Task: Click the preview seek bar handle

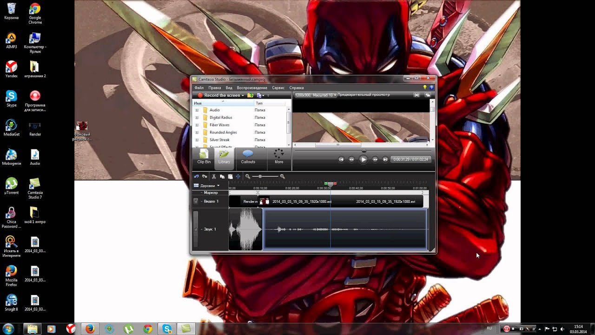Action: pos(364,151)
